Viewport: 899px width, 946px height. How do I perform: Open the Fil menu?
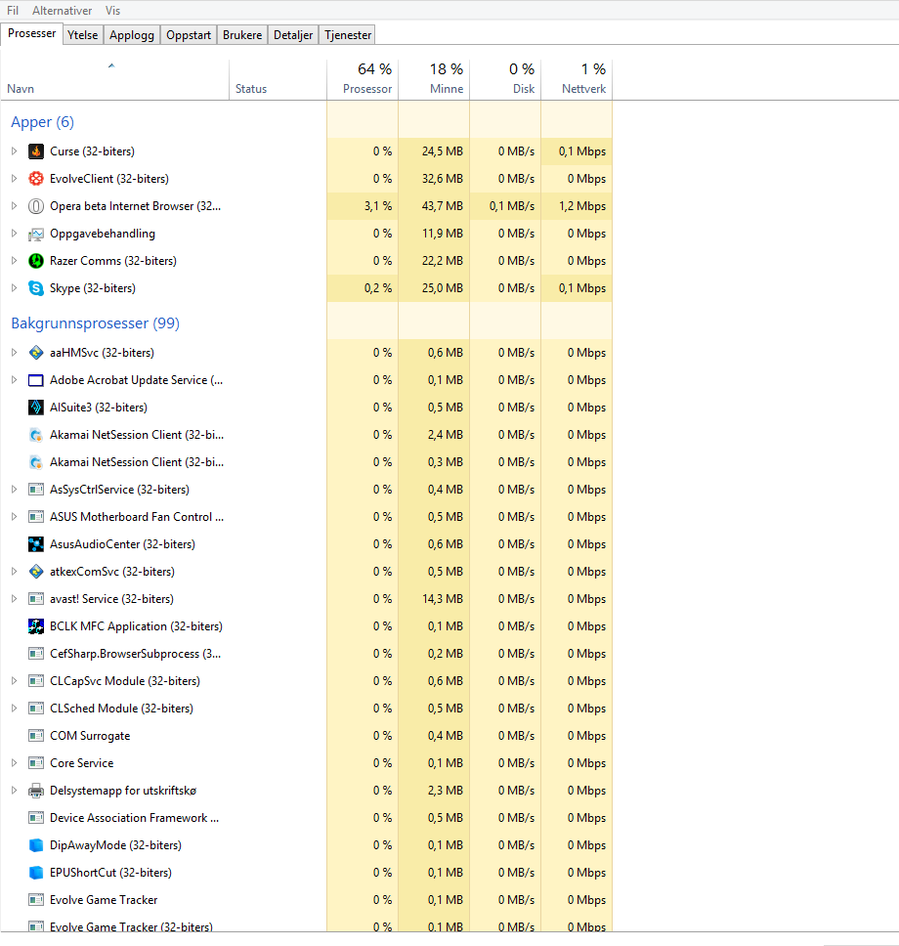click(x=13, y=10)
